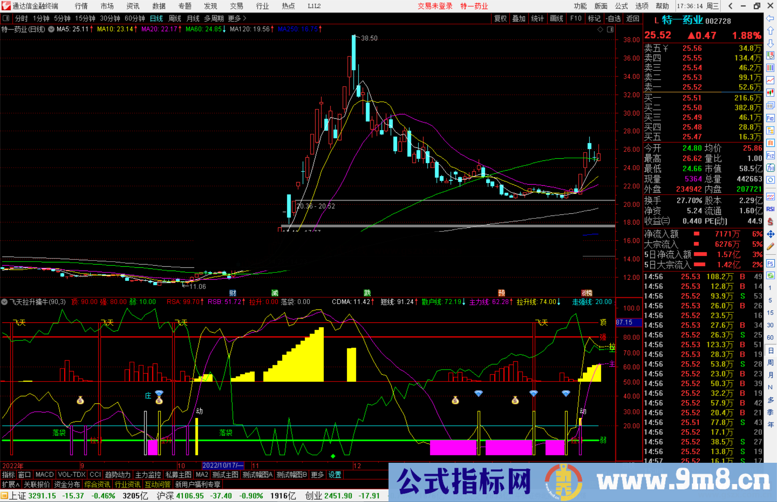Expand the 扩展 panel at bottom left

pyautogui.click(x=10, y=484)
